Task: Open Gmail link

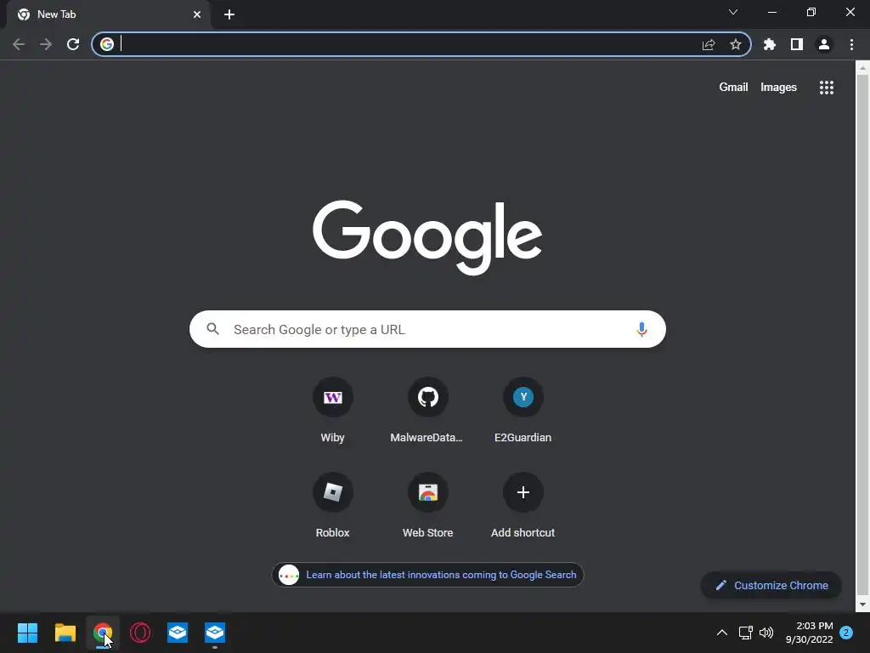Action: pyautogui.click(x=733, y=88)
